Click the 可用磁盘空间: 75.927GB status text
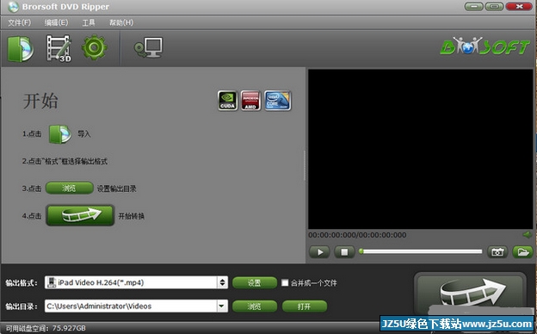 [46, 328]
